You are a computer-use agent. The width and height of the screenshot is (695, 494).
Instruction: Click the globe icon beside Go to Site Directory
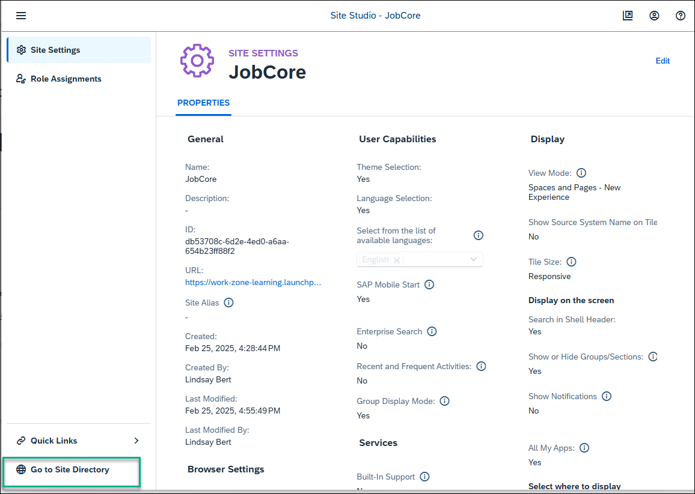click(x=21, y=469)
